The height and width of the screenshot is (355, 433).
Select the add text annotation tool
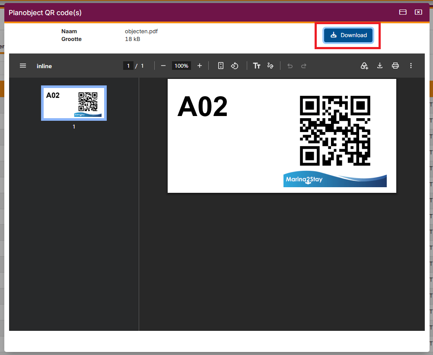coord(257,66)
